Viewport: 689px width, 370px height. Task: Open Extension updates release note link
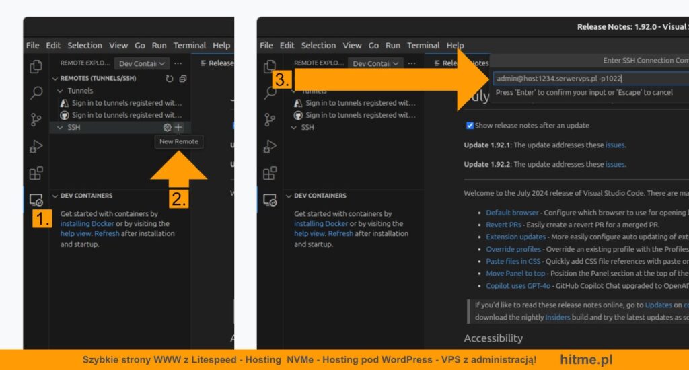click(515, 237)
